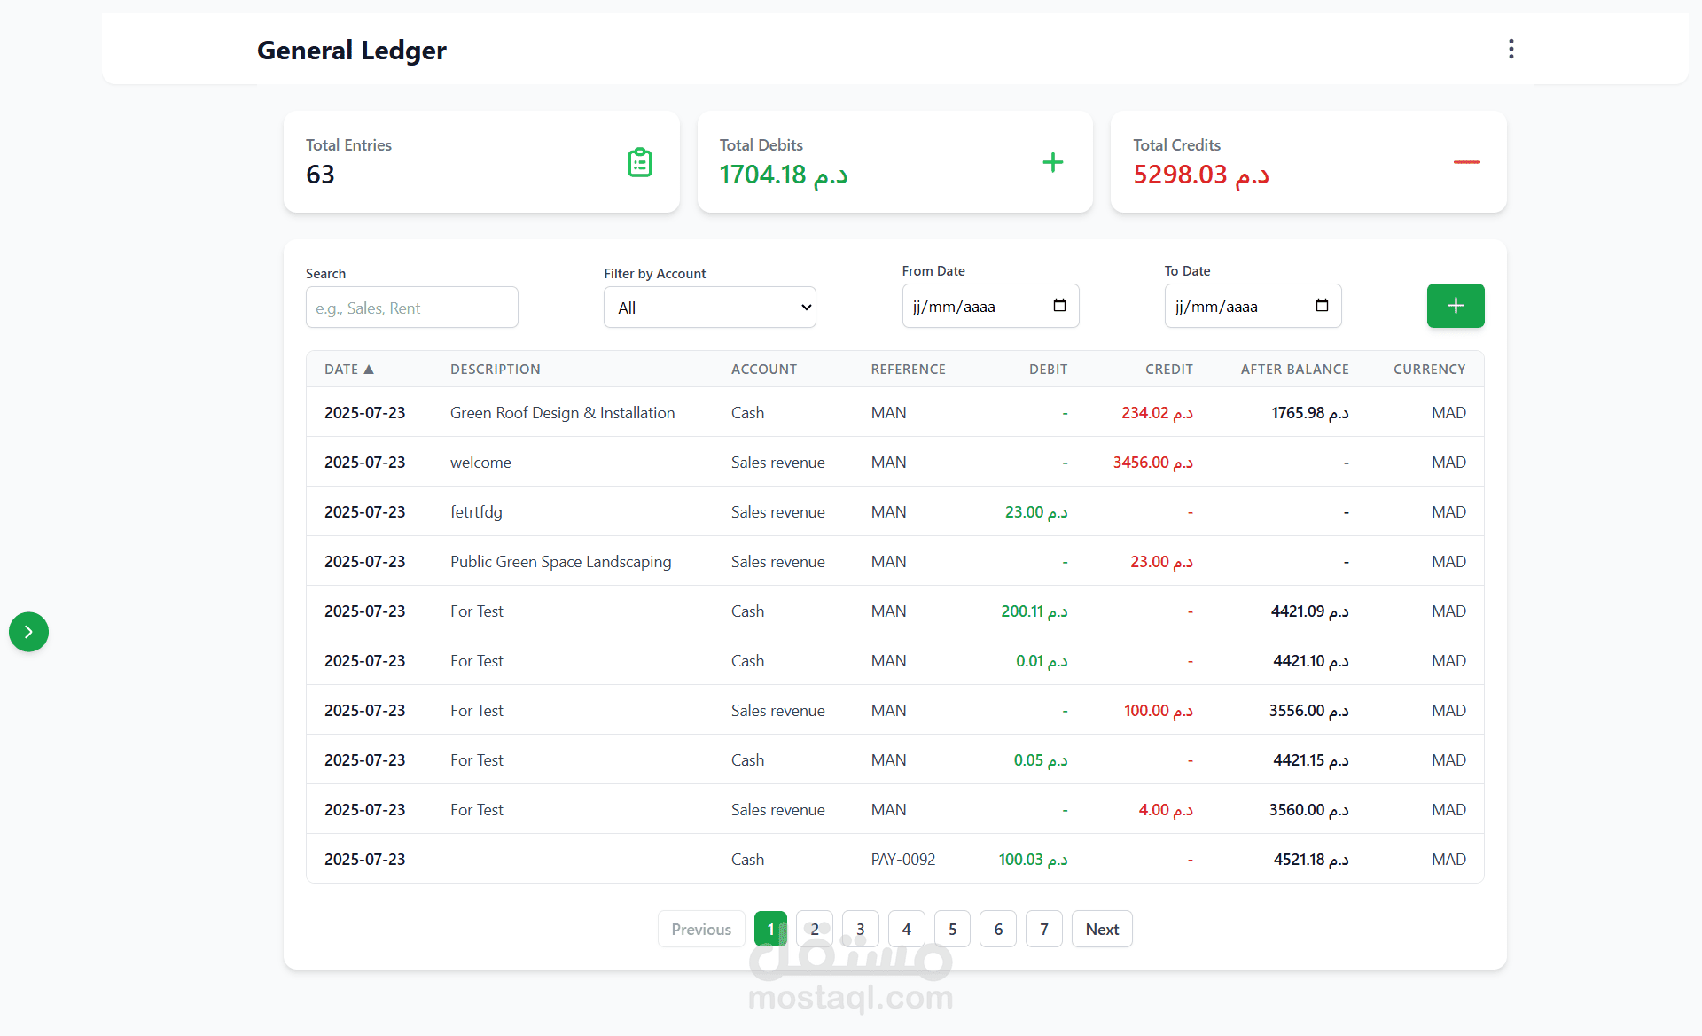The image size is (1702, 1036).
Task: Click the Next pagination button
Action: tap(1101, 929)
